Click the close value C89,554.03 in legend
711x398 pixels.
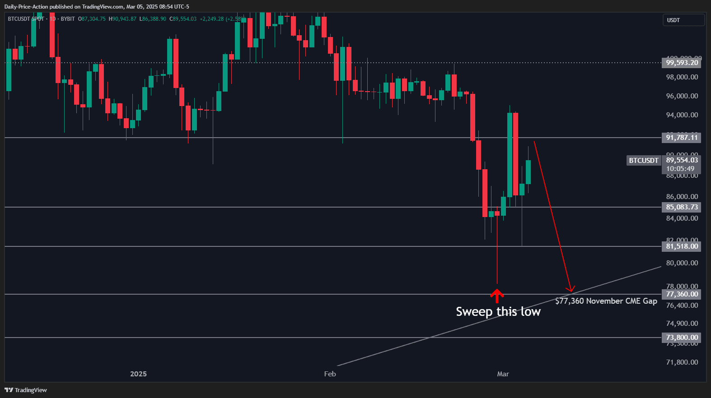[183, 19]
